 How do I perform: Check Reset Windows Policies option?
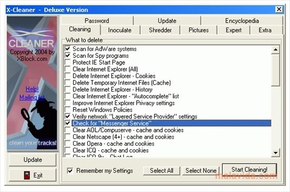67,110
